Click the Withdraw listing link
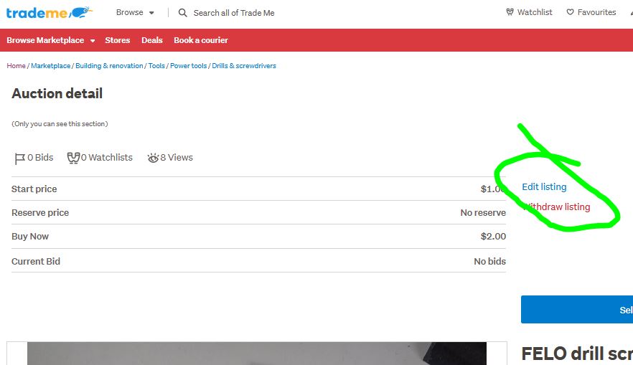This screenshot has width=633, height=365. pos(557,207)
